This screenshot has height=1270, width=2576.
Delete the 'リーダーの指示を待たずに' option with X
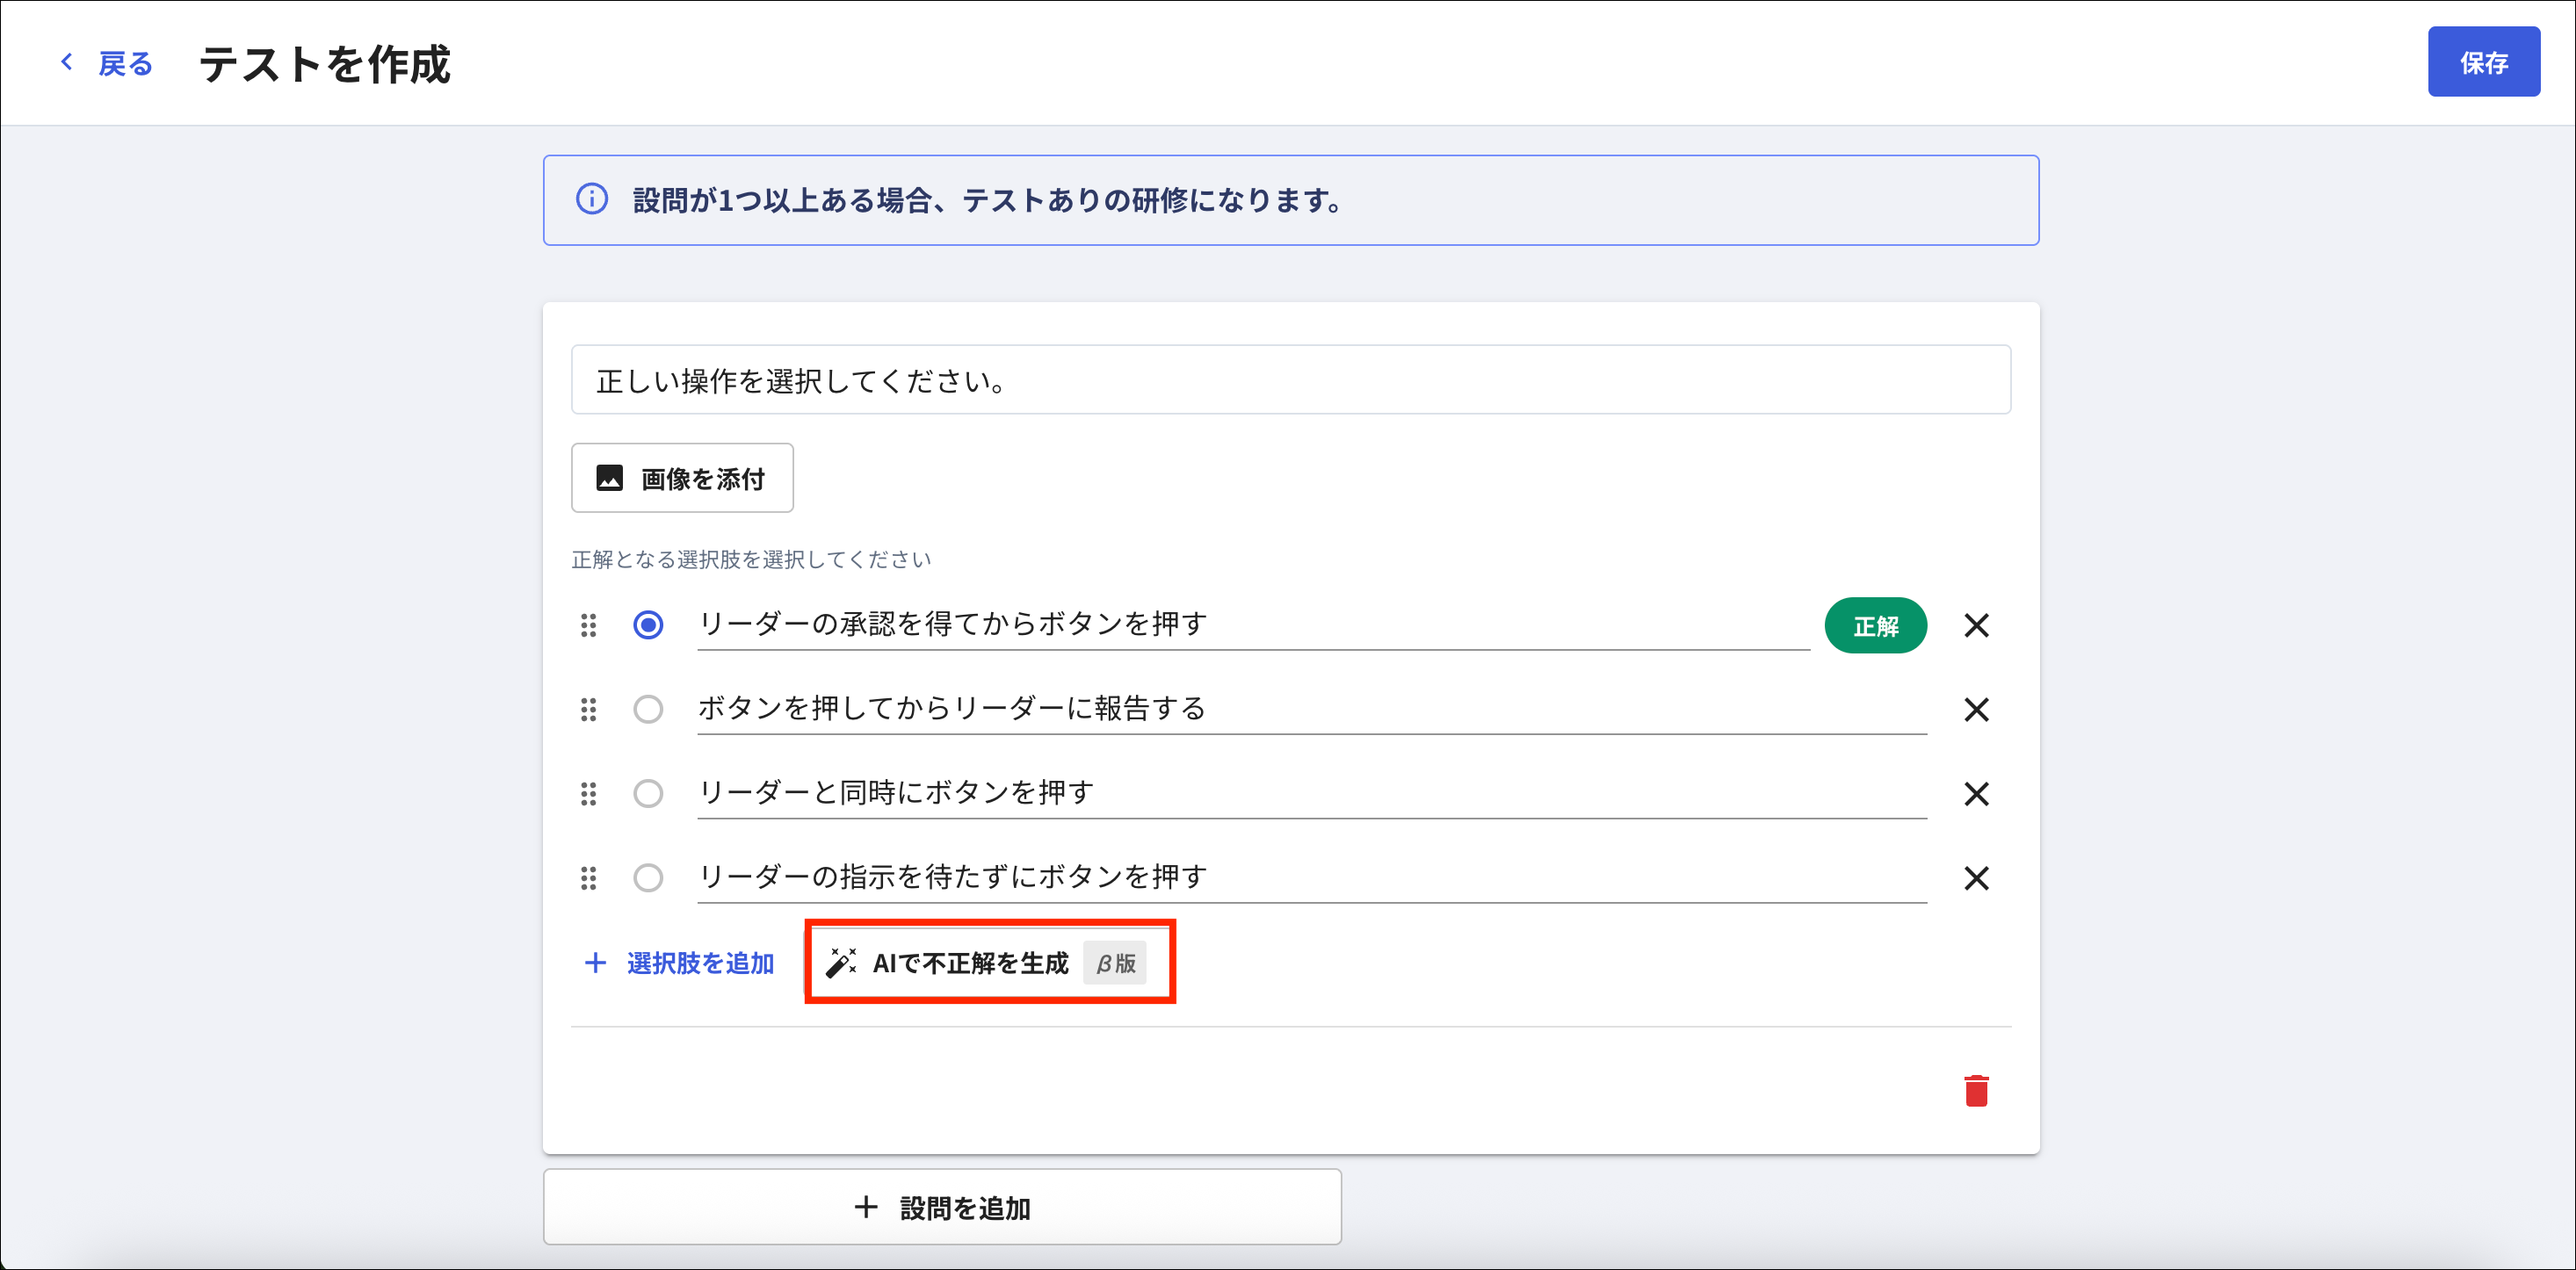pos(1975,878)
